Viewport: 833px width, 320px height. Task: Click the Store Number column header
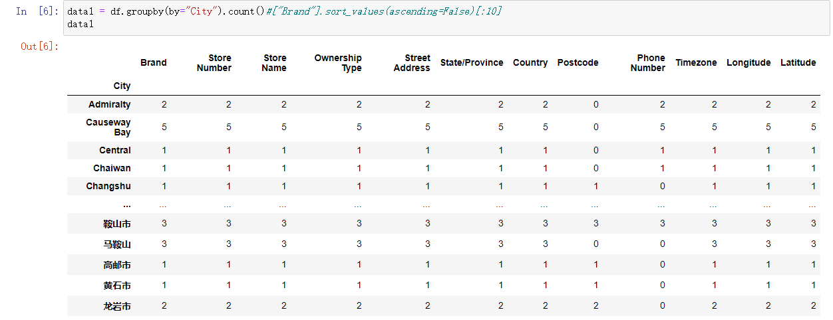(x=214, y=62)
